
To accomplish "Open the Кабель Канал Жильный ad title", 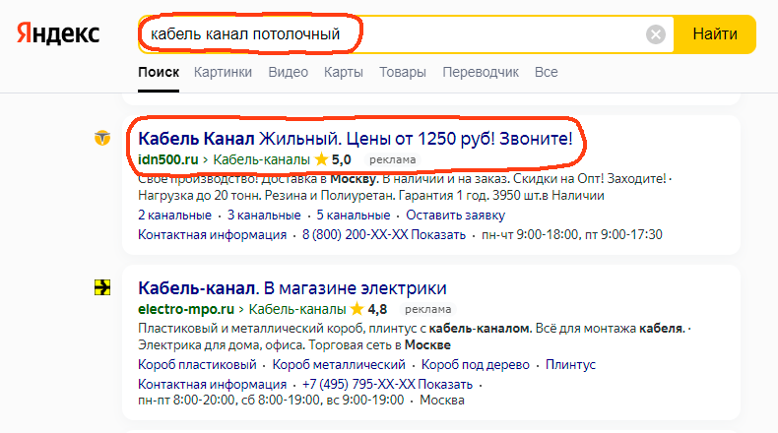I will (x=356, y=139).
